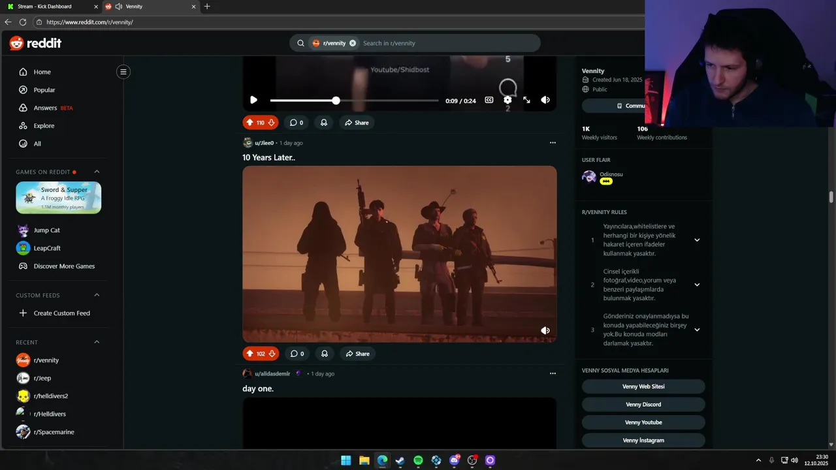Unmute the '10 Years Later..' video

[545, 331]
